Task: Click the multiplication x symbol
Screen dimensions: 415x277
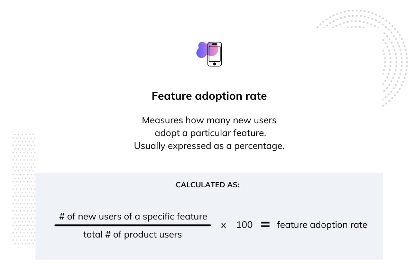Action: (x=223, y=225)
